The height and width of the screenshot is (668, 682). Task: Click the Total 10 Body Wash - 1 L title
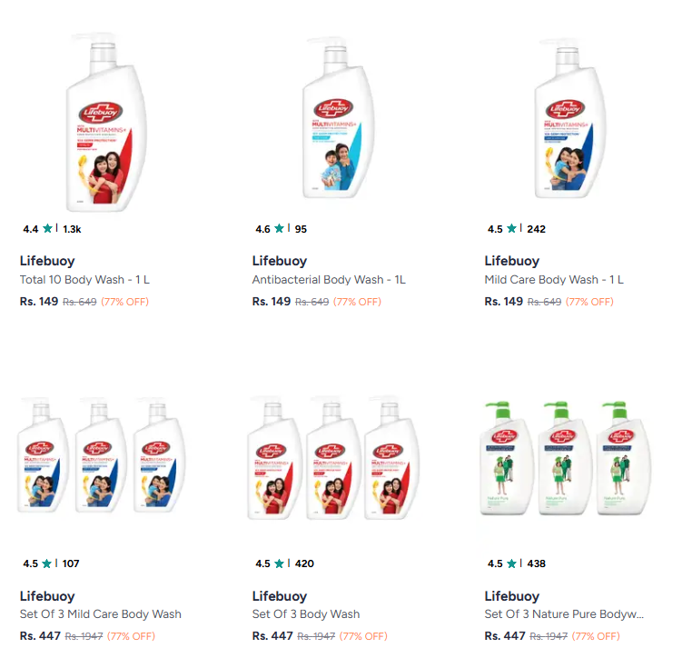(84, 280)
